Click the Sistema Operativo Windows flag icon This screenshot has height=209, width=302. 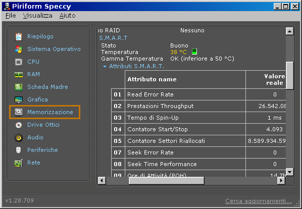point(19,49)
